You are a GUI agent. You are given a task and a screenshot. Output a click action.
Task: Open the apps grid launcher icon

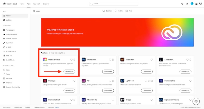click(x=196, y=4)
